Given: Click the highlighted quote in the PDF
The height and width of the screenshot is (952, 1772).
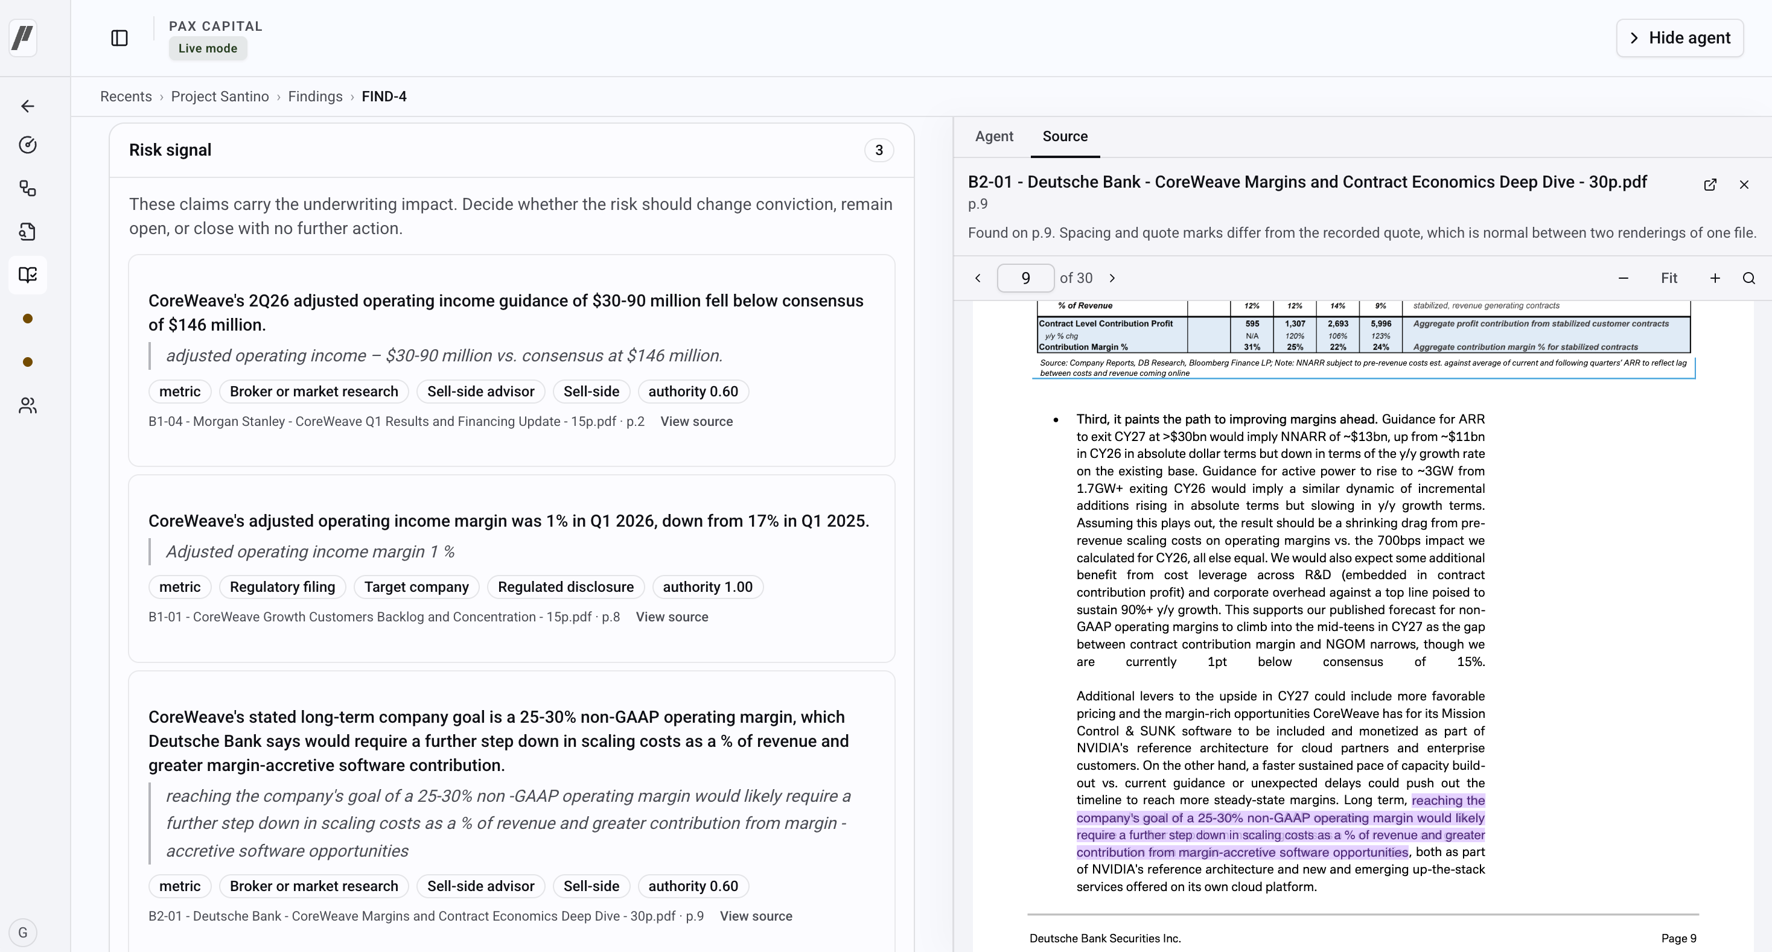Looking at the screenshot, I should (1280, 826).
